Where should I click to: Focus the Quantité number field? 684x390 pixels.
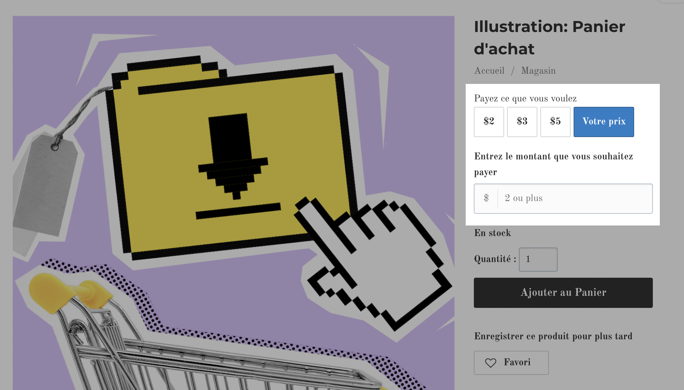click(x=538, y=259)
